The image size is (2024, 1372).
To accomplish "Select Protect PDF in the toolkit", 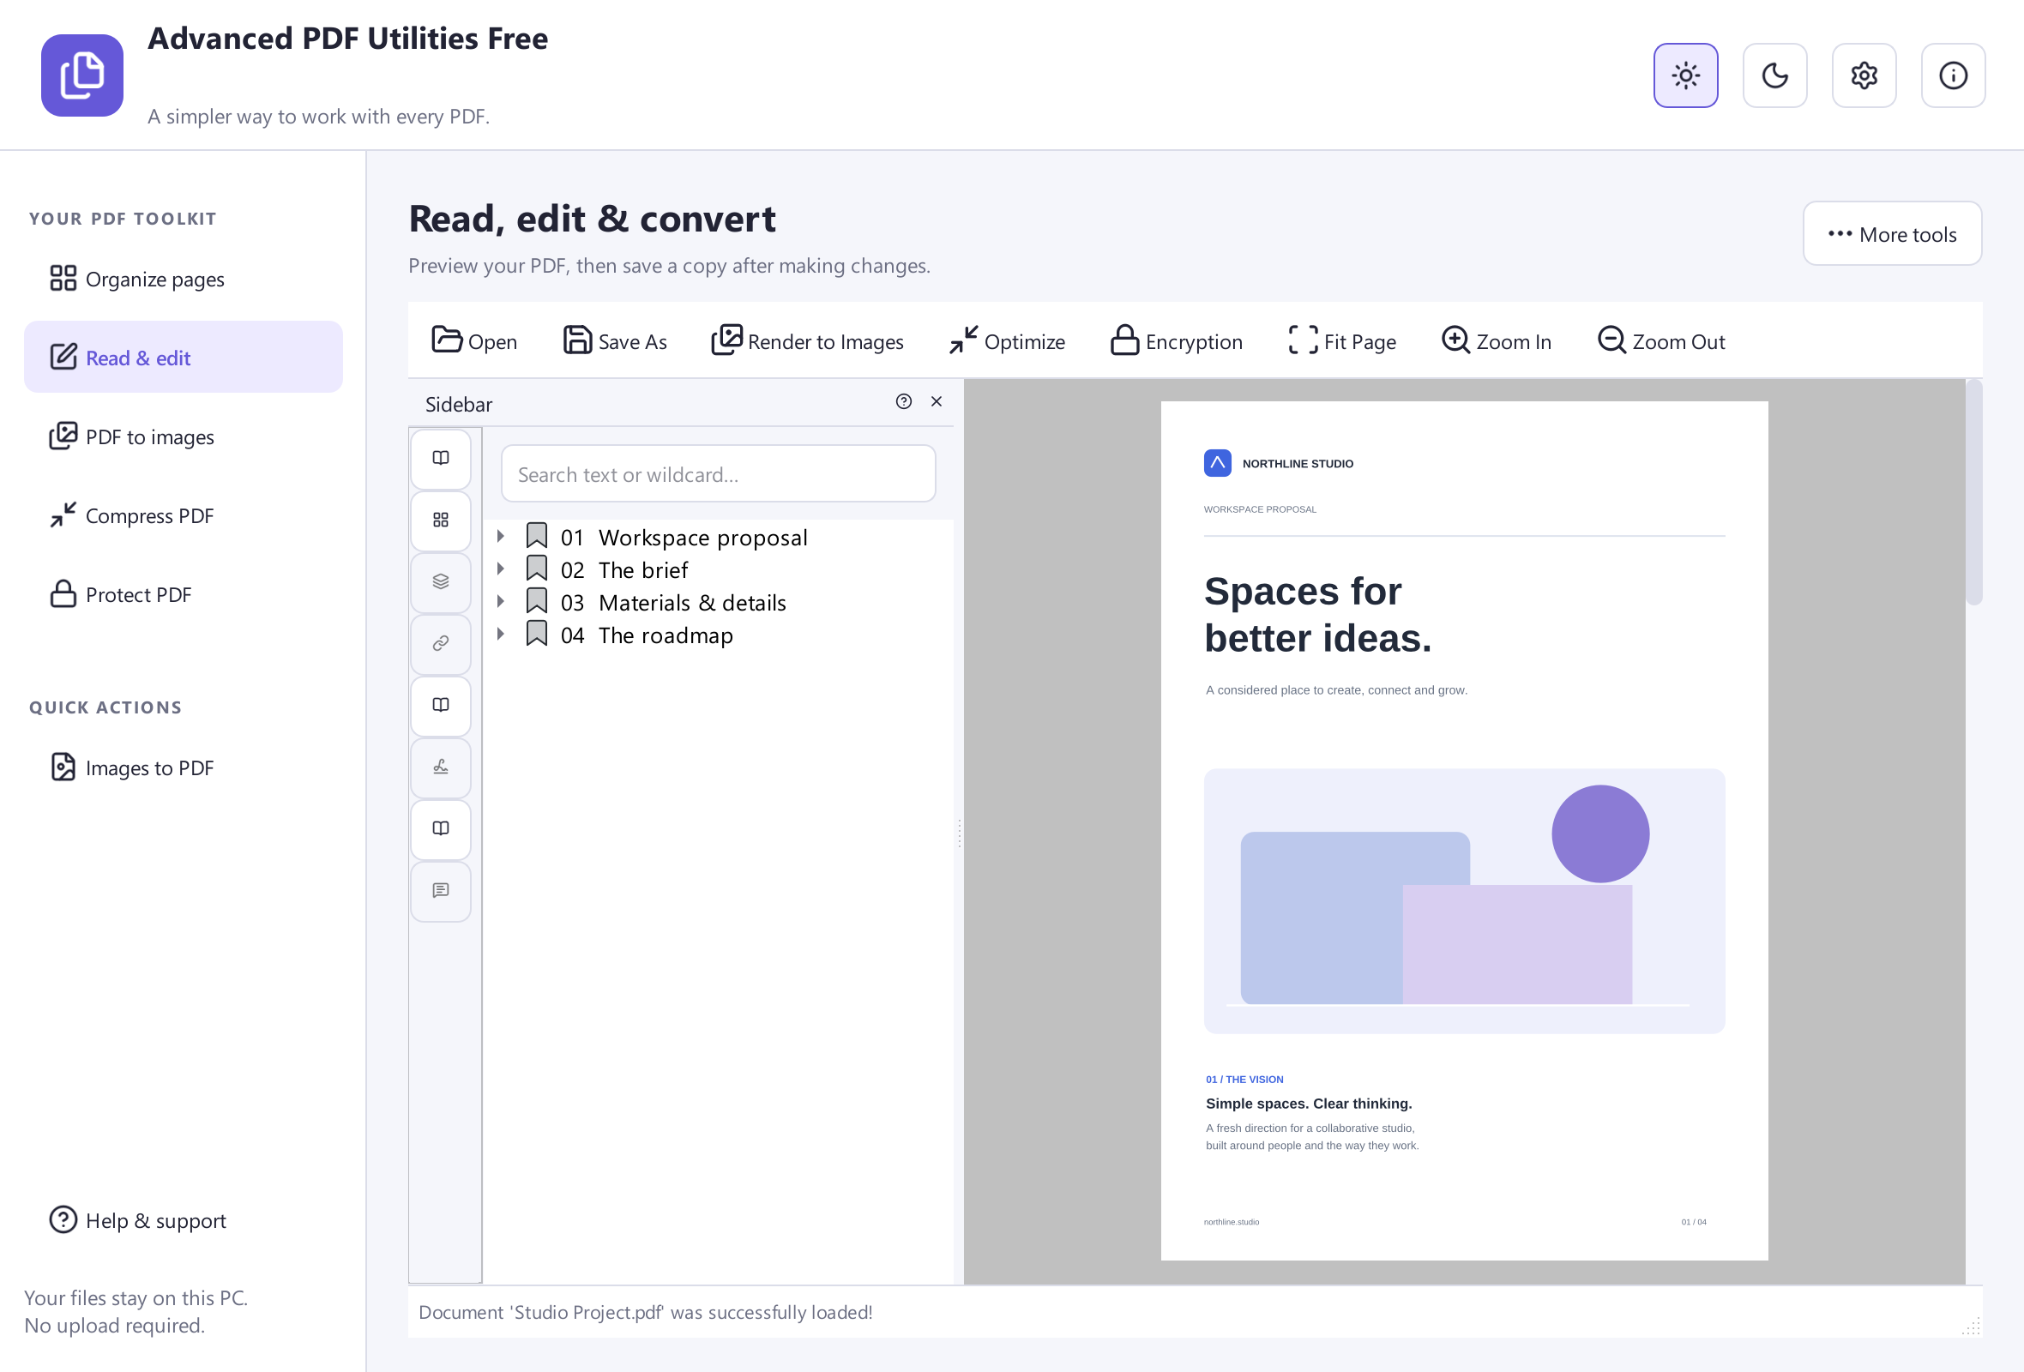I will pos(183,594).
